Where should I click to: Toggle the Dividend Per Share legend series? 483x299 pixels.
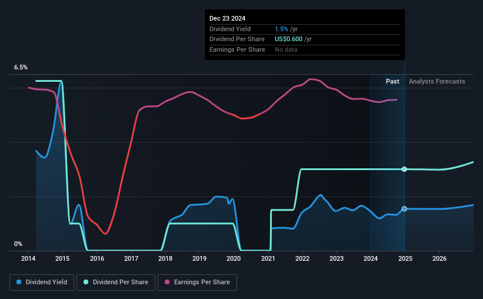tap(116, 283)
